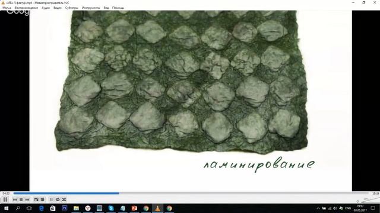Screen dimensions: 380x213
Task: Click VLC cone icon on taskbar
Action: [157, 208]
